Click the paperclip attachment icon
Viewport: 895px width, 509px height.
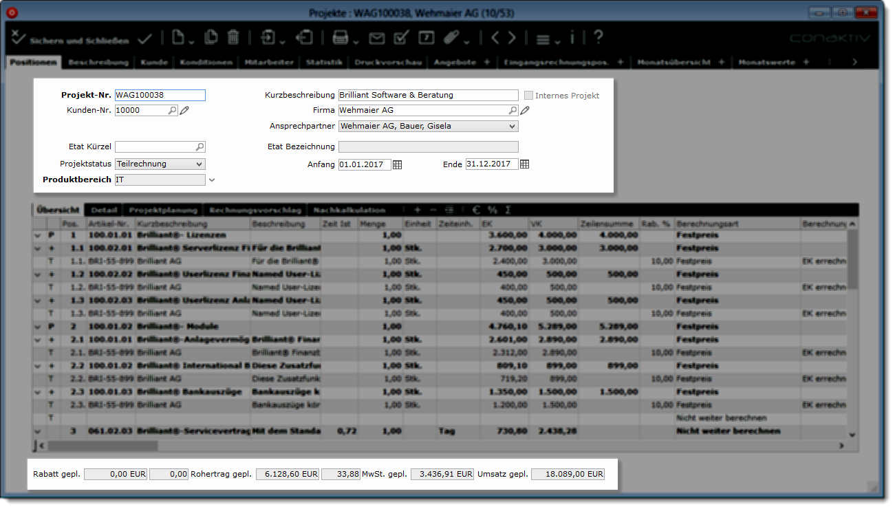(x=451, y=38)
